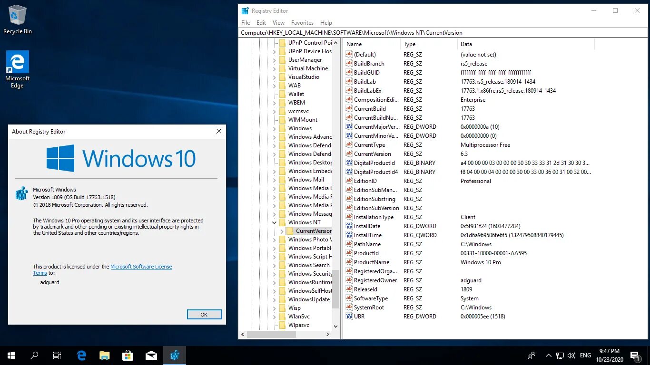The width and height of the screenshot is (650, 365).
Task: Open Mail app from the taskbar
Action: (x=151, y=355)
